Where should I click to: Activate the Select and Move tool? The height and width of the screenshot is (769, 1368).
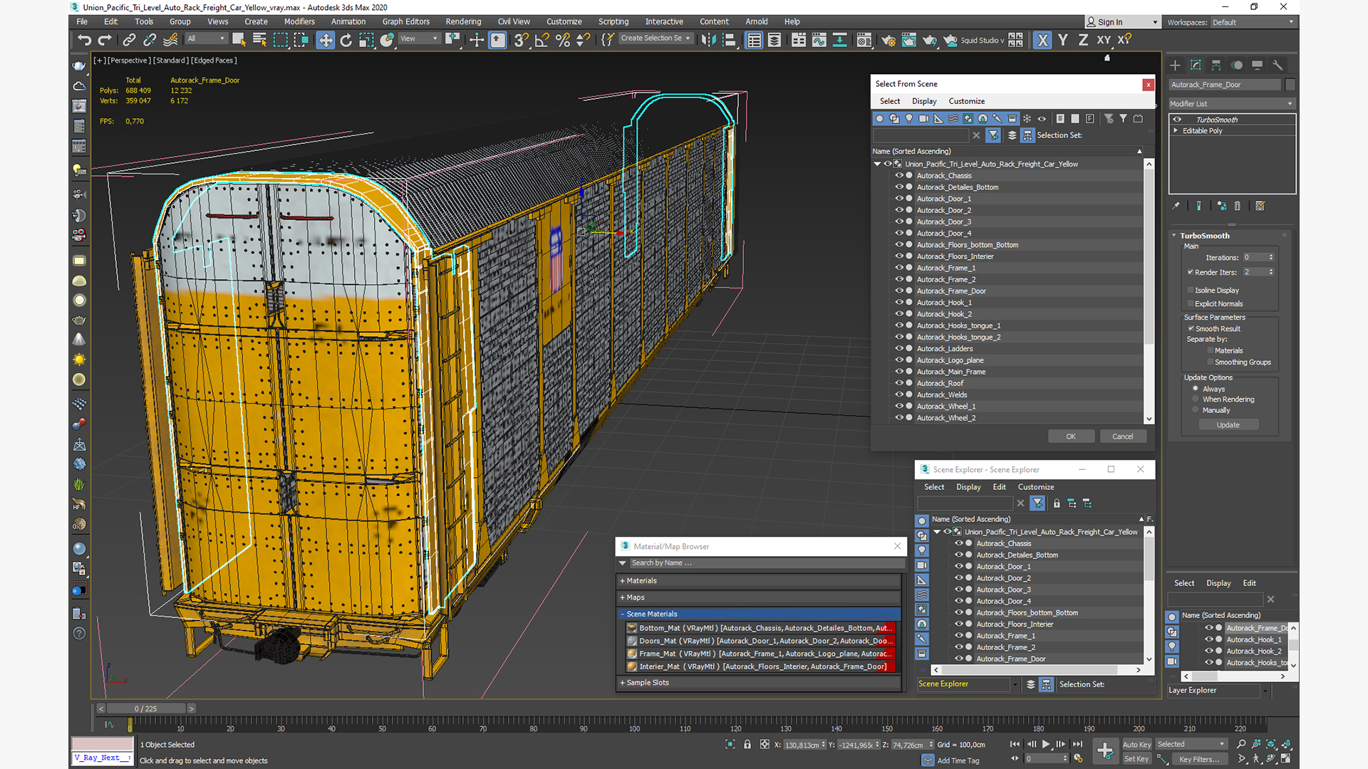326,41
